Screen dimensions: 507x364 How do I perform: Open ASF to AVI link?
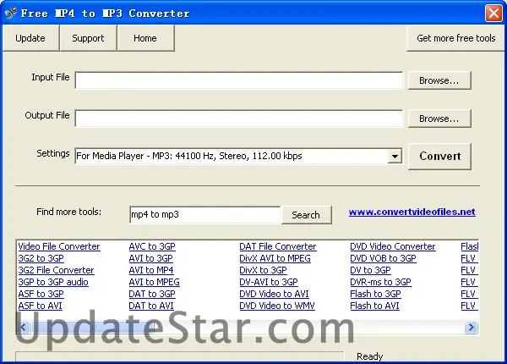point(40,306)
